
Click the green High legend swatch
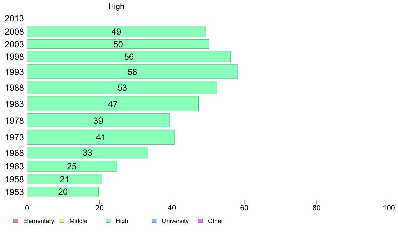click(x=108, y=221)
